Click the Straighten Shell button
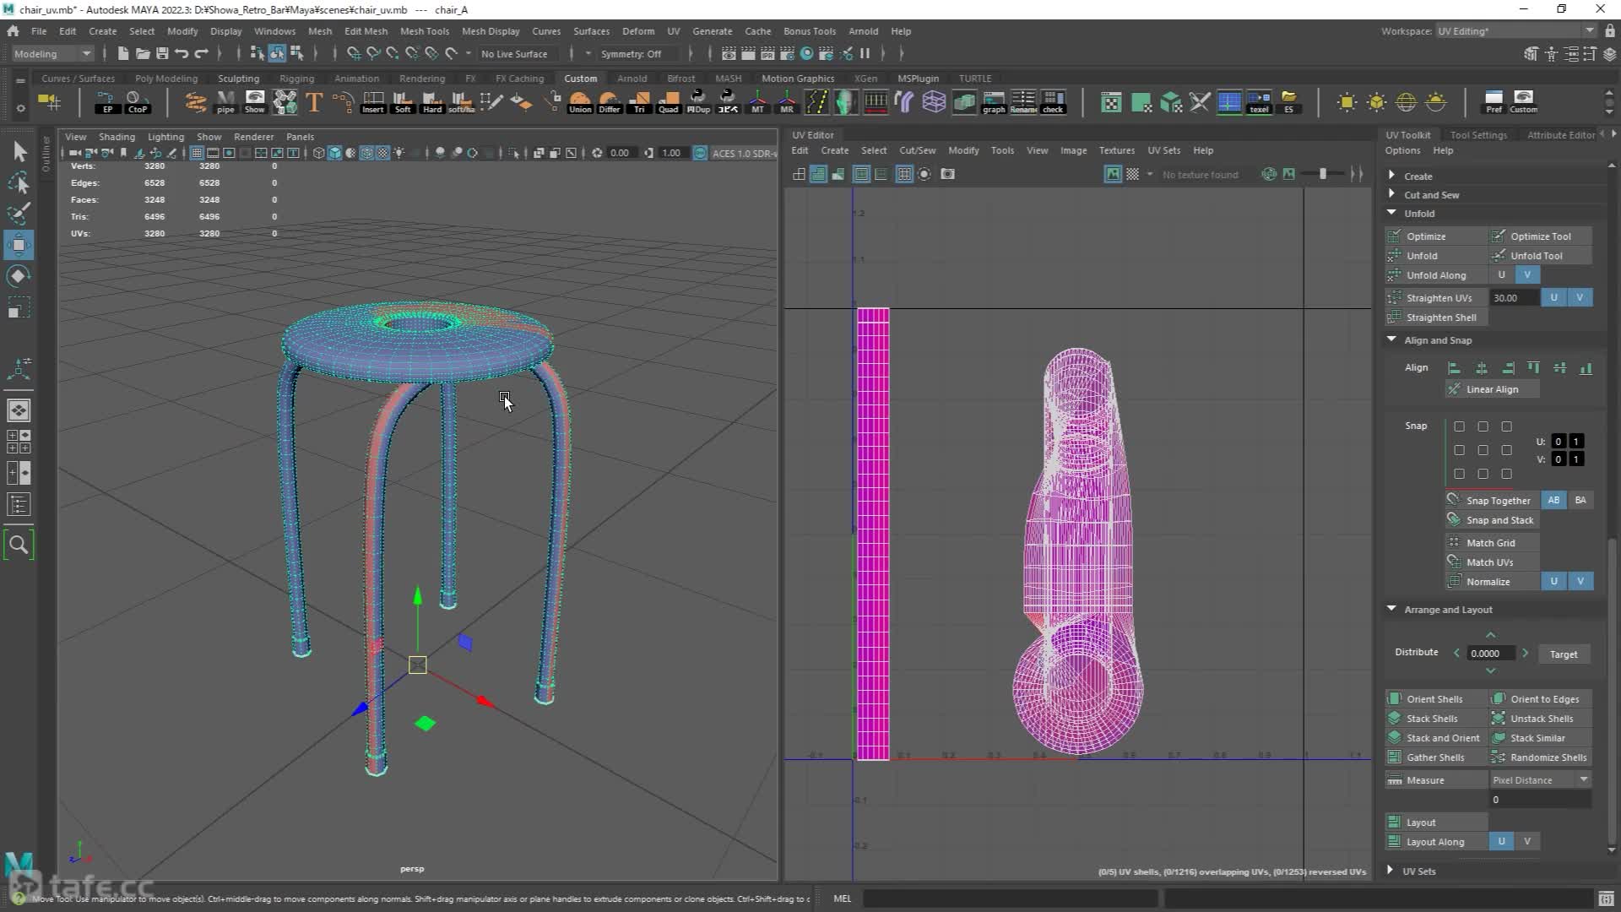This screenshot has height=912, width=1621. [x=1436, y=318]
